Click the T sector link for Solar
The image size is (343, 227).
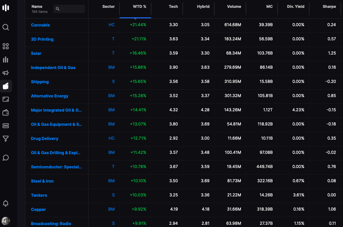[113, 53]
